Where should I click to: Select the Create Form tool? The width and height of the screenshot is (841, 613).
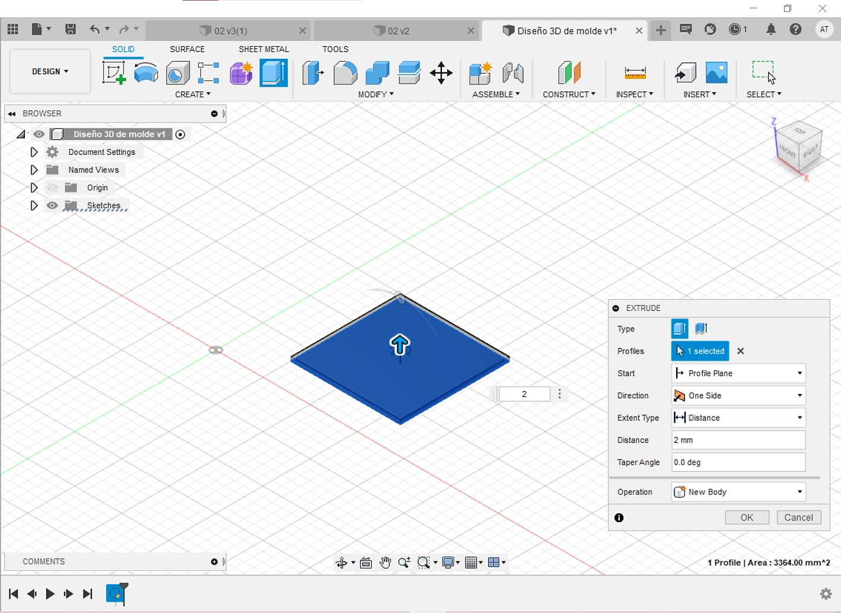(x=241, y=73)
